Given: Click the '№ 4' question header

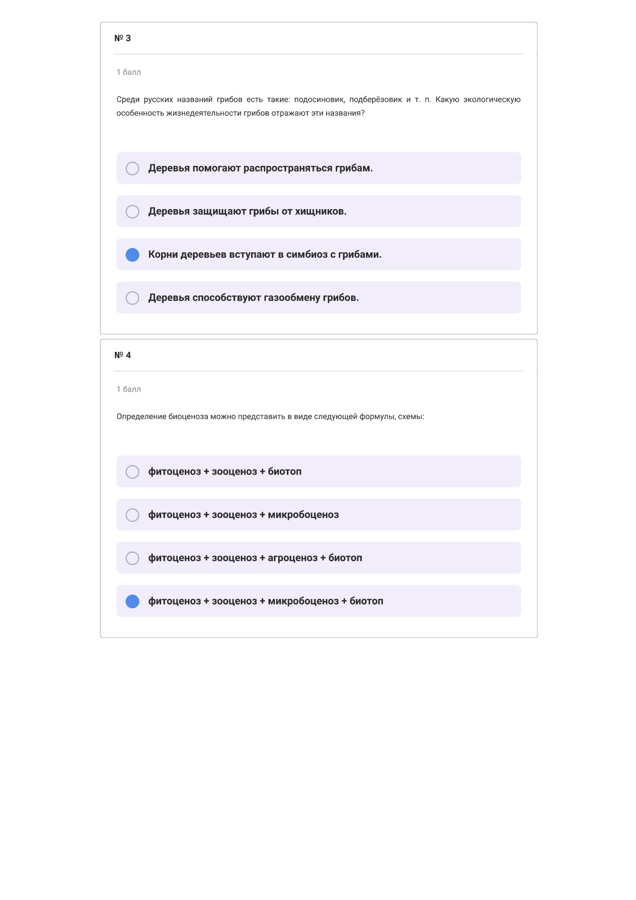Looking at the screenshot, I should tap(123, 355).
